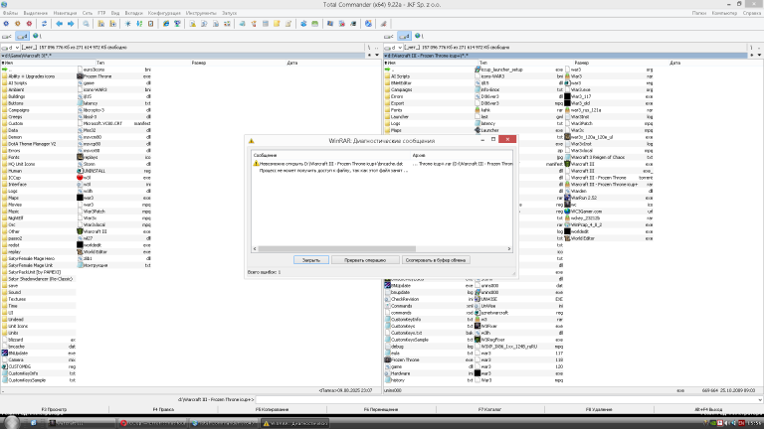Open the Запуск menu
Viewport: 764px width, 429px height.
coord(230,13)
